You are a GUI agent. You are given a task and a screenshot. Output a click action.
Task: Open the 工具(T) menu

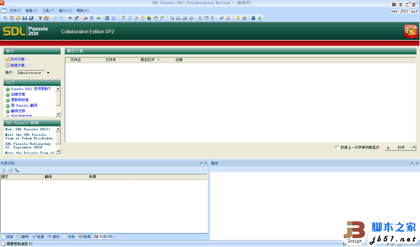(x=48, y=11)
